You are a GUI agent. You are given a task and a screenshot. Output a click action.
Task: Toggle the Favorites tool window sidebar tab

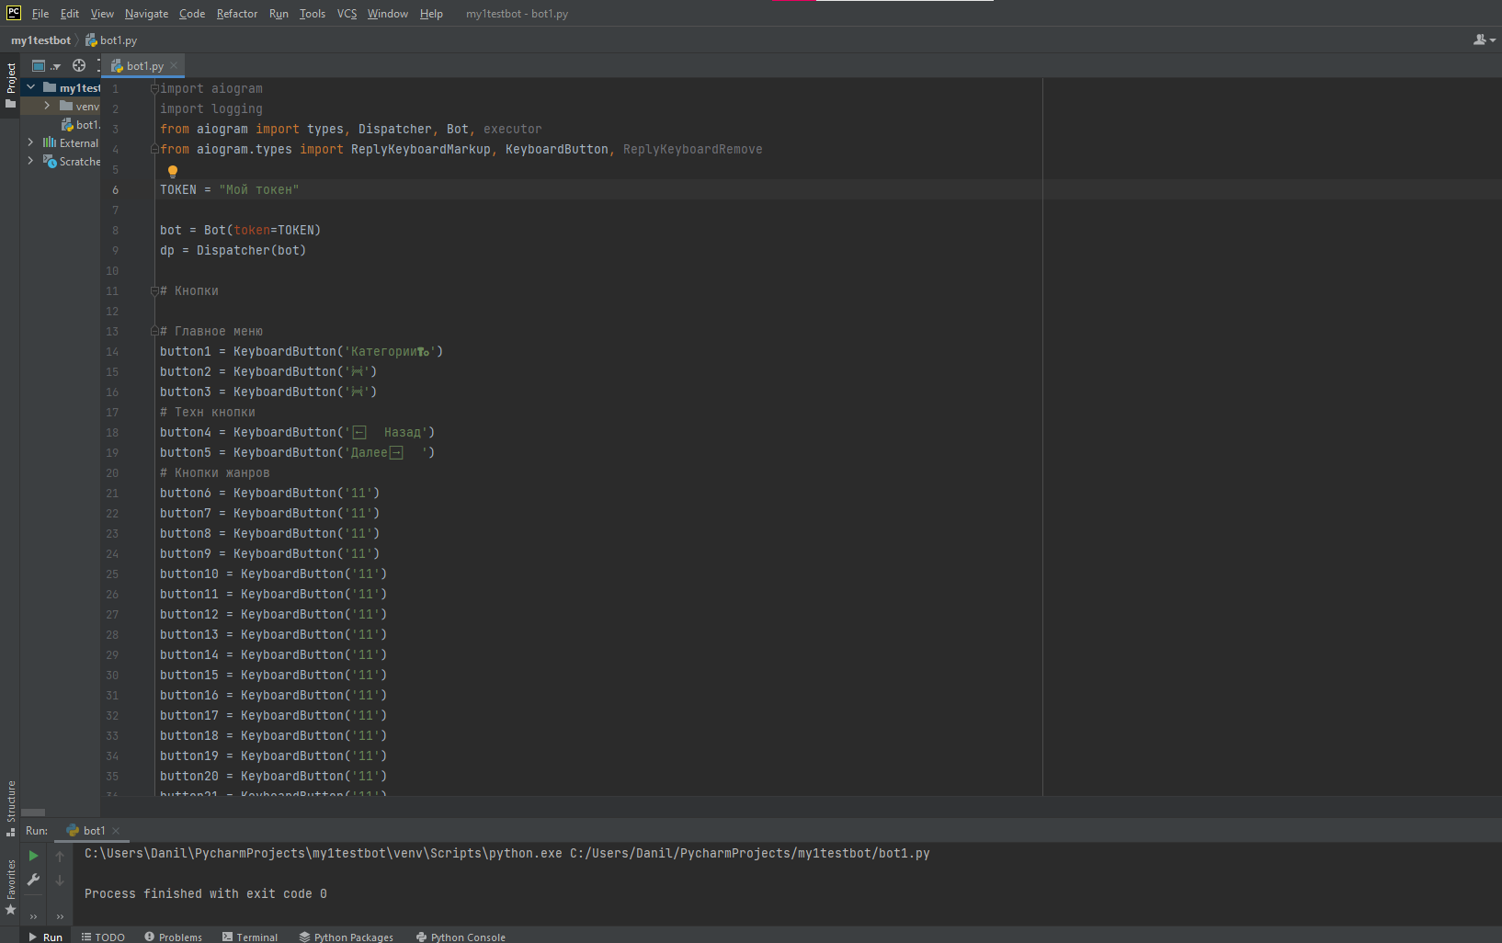pyautogui.click(x=10, y=887)
